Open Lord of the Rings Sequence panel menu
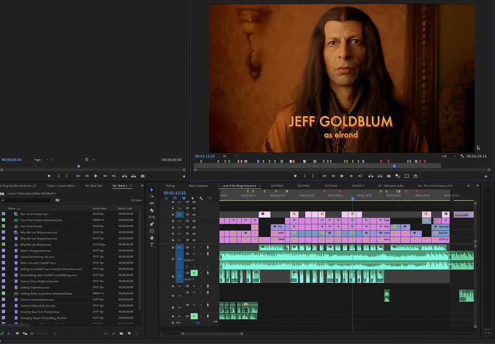 point(260,186)
